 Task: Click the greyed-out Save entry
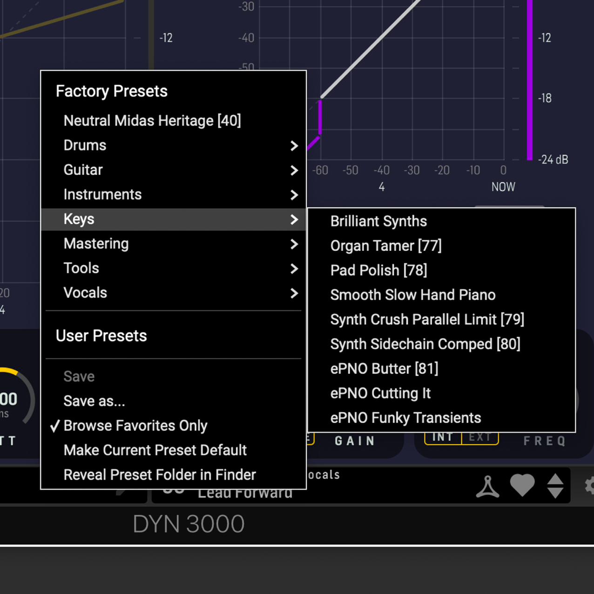[174, 377]
